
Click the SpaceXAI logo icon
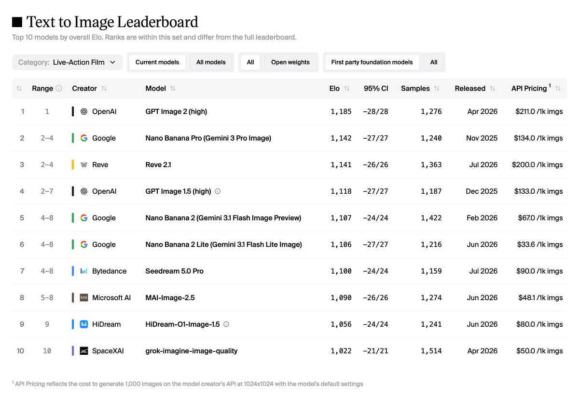84,351
